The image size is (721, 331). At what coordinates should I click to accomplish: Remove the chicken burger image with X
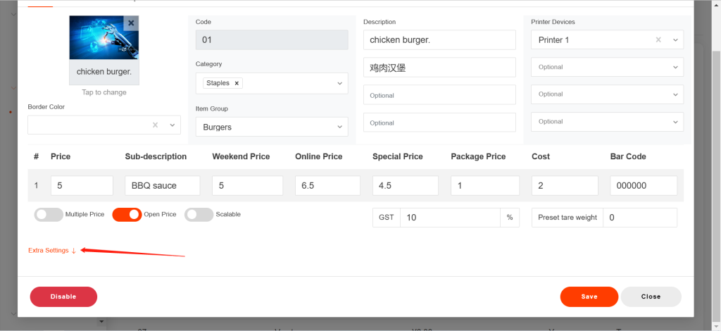tap(131, 23)
